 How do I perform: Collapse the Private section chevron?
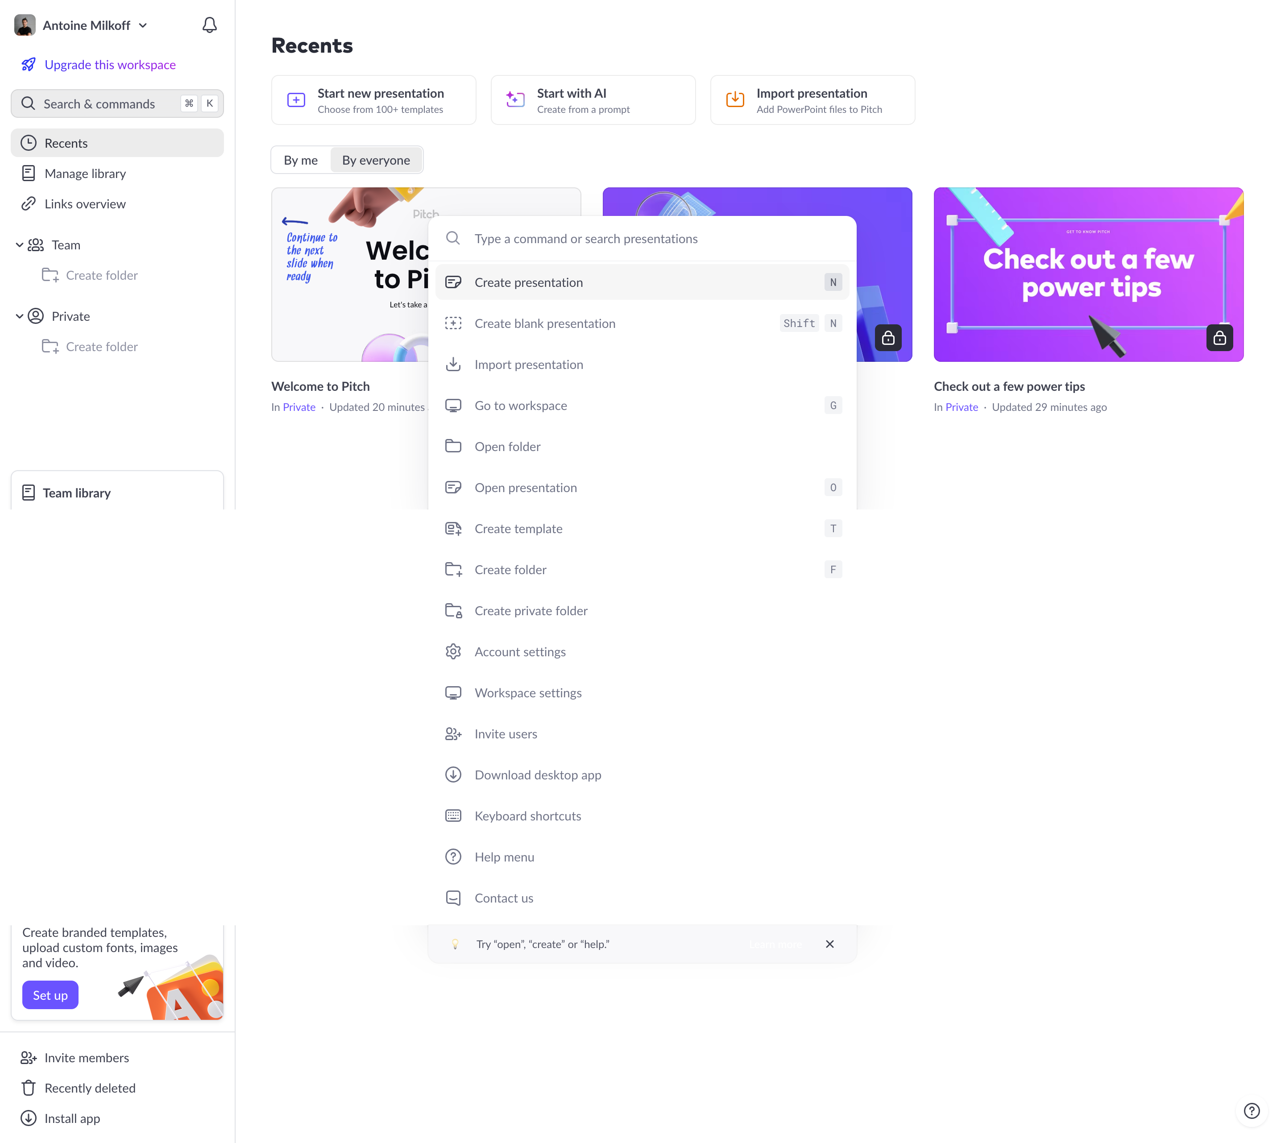[20, 316]
